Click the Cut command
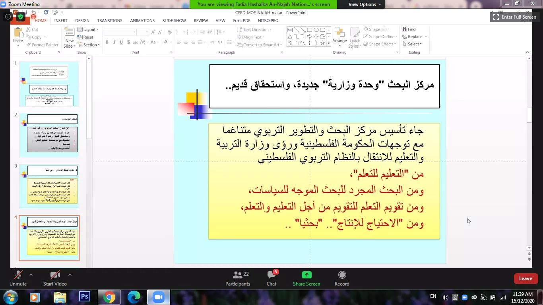Viewport: 543px width, 305px height. point(32,30)
